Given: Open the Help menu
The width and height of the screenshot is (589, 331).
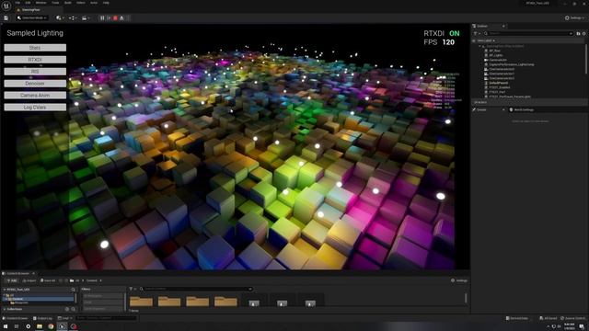Looking at the screenshot, I should click(x=106, y=3).
